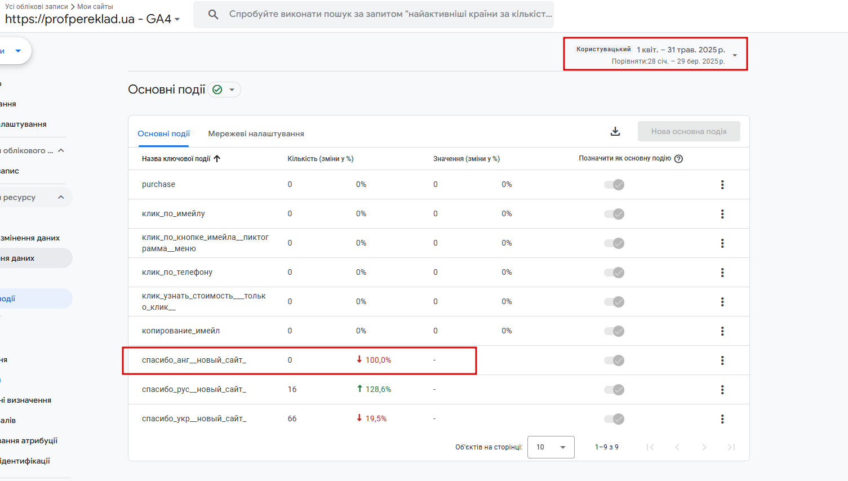Open more options for клик_по_телефону row
Screen dimensions: 848x481
722,273
